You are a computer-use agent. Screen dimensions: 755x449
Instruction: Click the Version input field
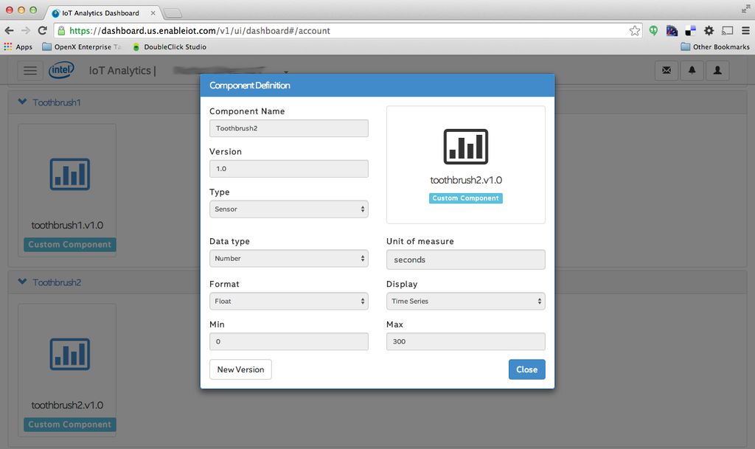pos(289,168)
